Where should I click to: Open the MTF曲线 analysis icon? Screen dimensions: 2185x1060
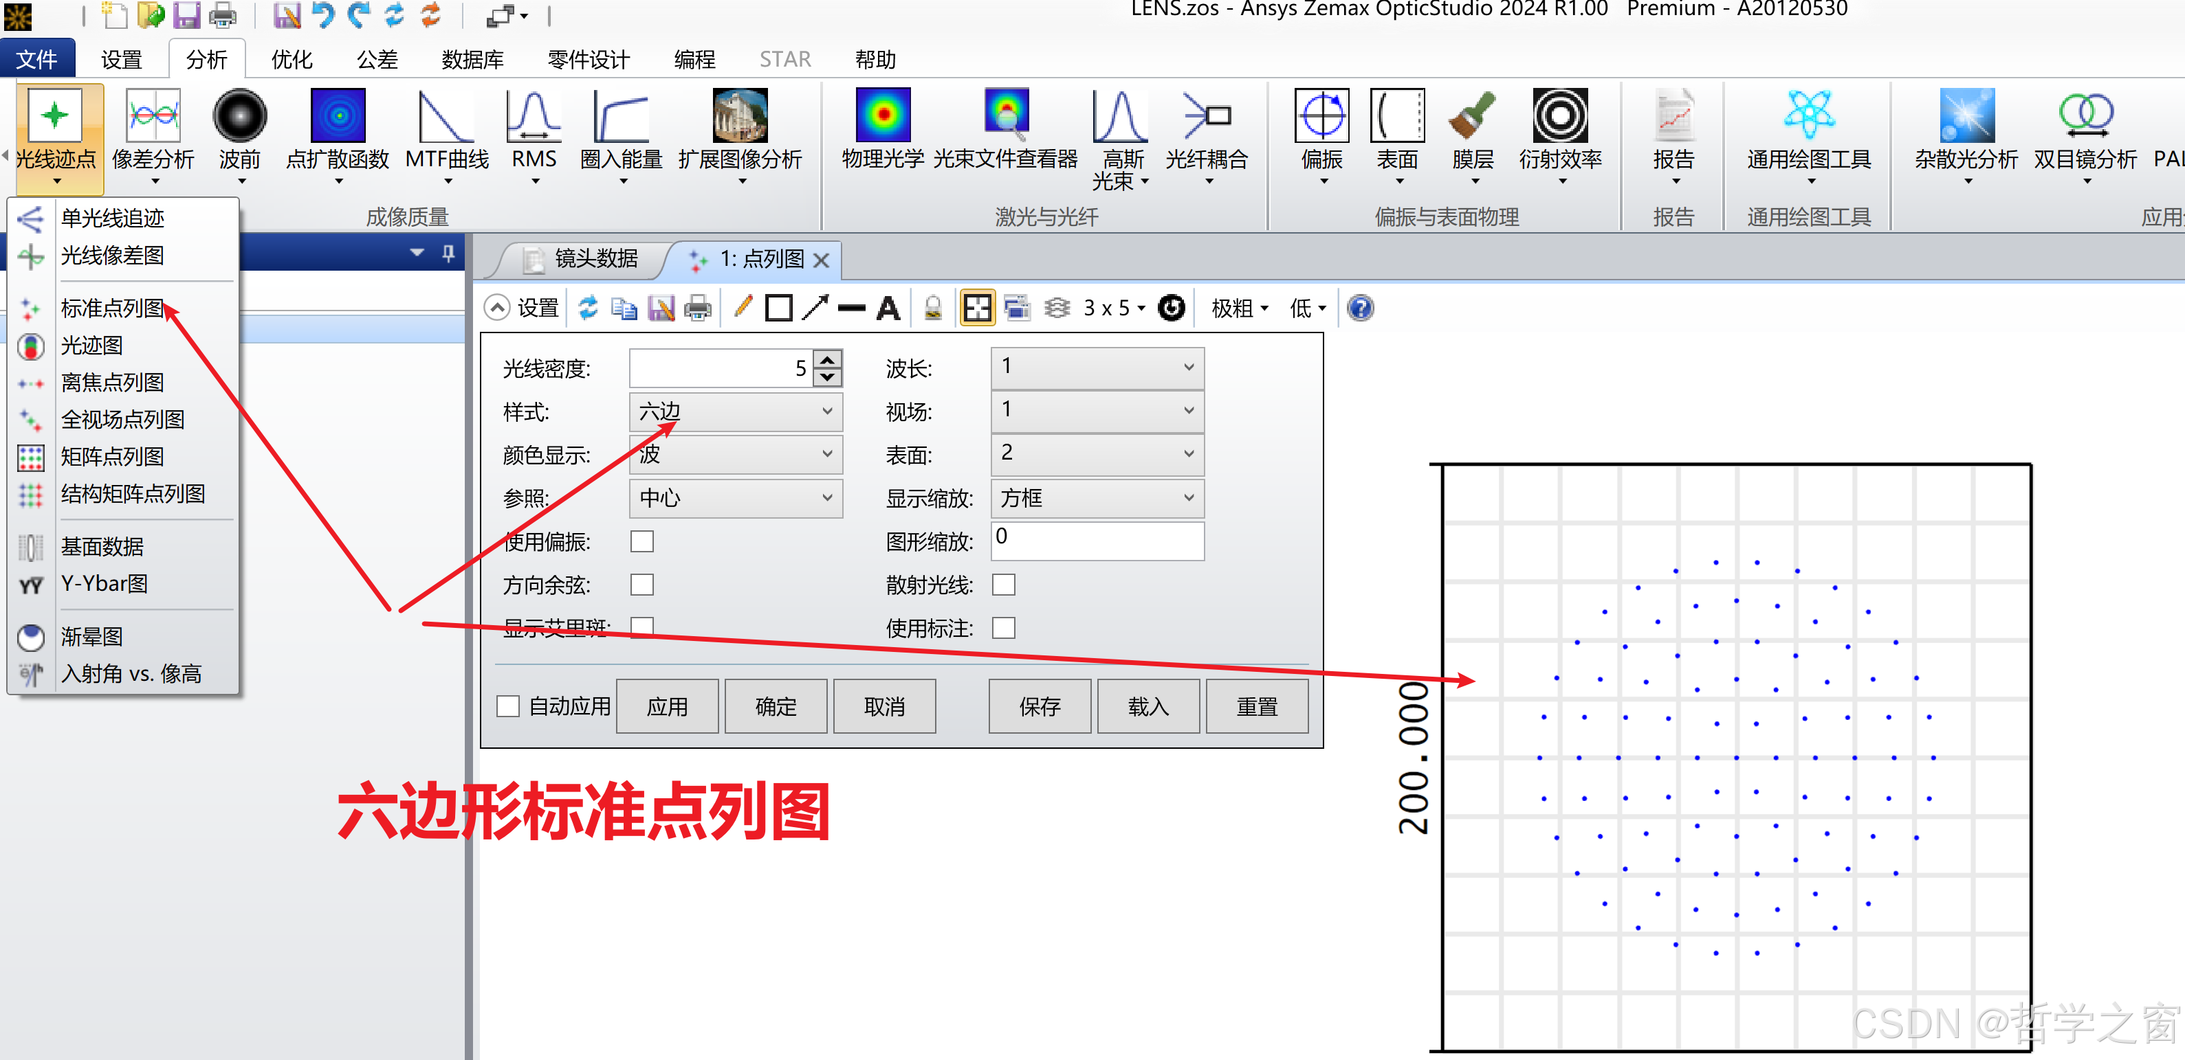coord(447,117)
